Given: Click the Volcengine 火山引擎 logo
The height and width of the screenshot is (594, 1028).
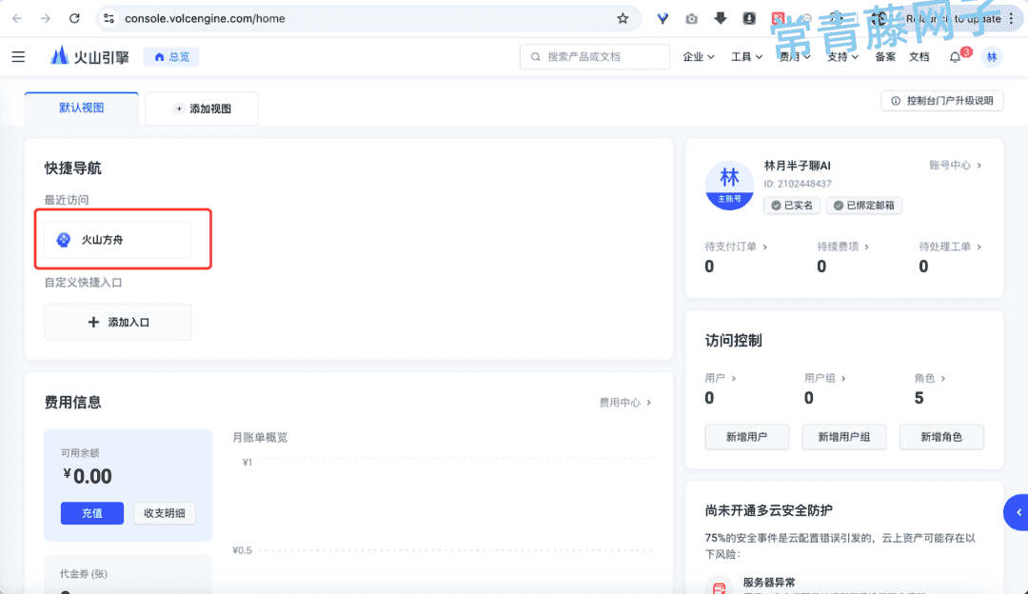Looking at the screenshot, I should pyautogui.click(x=89, y=56).
